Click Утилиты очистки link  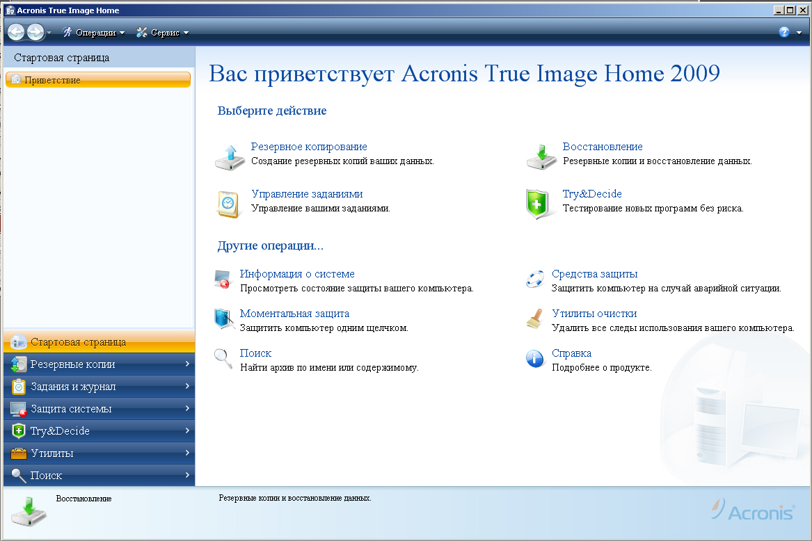[594, 313]
